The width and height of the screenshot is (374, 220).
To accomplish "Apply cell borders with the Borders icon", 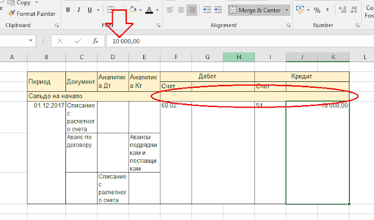I will pyautogui.click(x=111, y=10).
